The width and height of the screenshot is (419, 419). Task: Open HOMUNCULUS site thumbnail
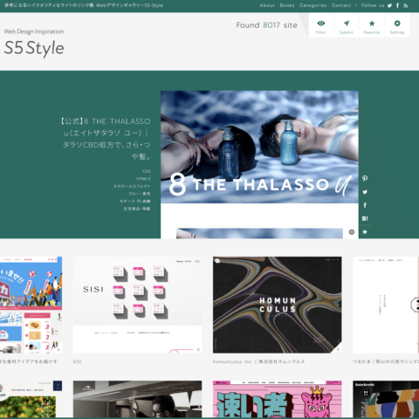click(278, 305)
